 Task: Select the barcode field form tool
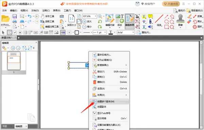pos(46,32)
